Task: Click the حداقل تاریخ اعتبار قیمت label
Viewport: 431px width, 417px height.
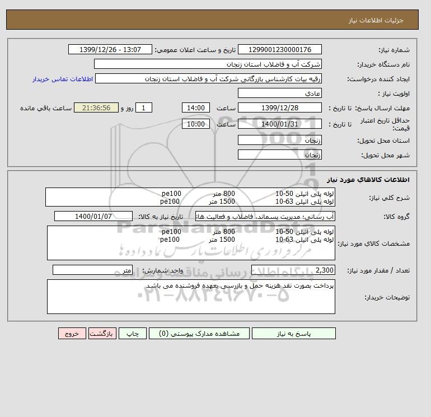Action: coord(385,124)
